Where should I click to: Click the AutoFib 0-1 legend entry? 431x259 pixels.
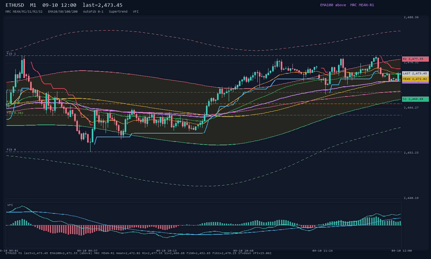93,11
